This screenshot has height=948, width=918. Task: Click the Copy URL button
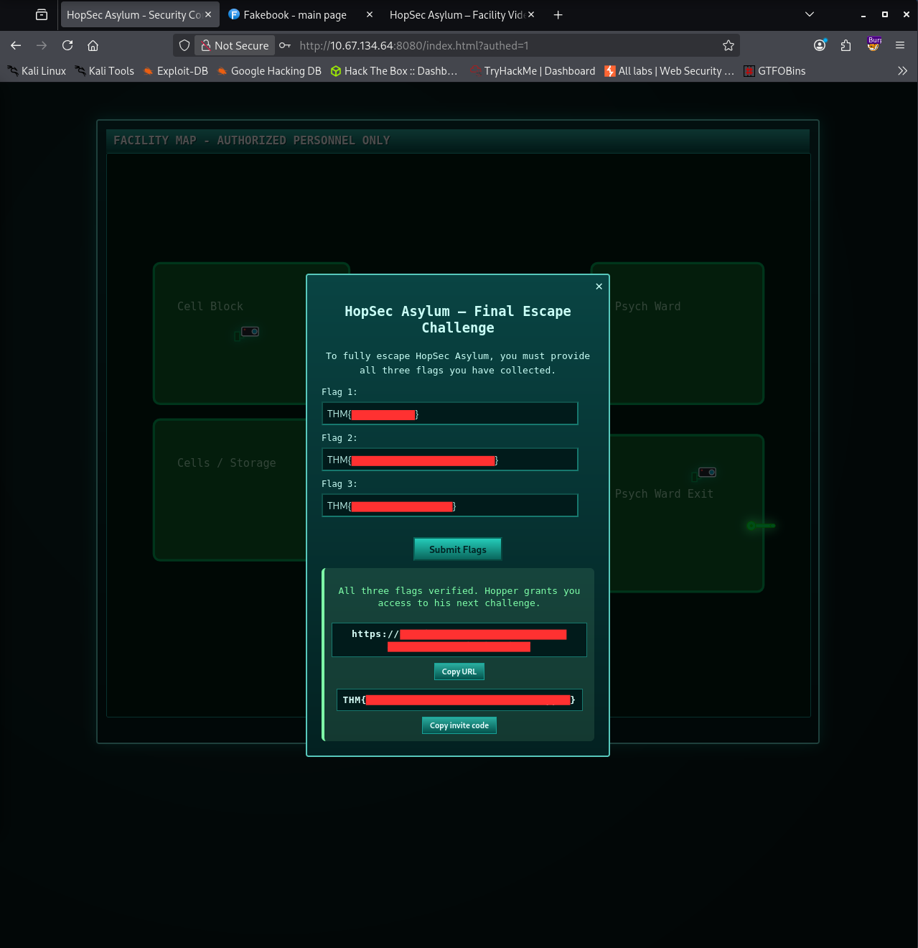tap(459, 671)
